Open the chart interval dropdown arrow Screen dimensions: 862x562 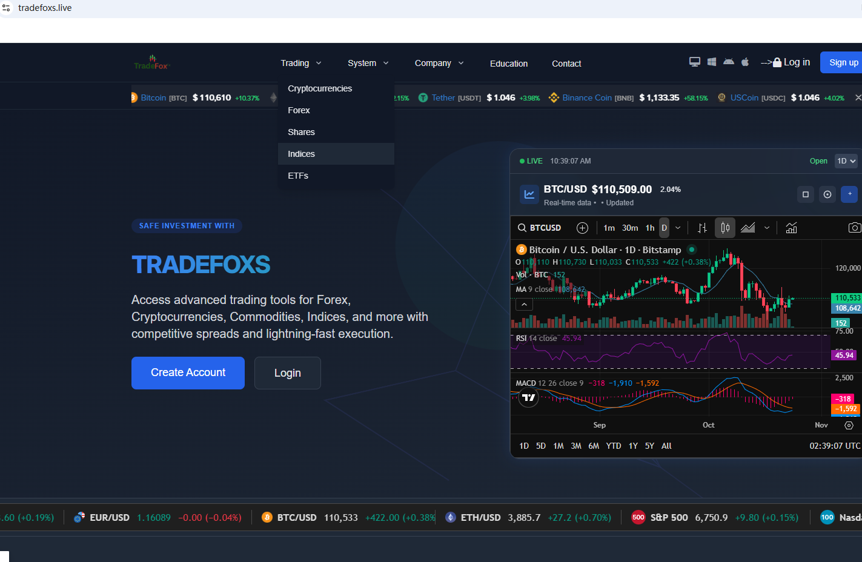(x=678, y=228)
